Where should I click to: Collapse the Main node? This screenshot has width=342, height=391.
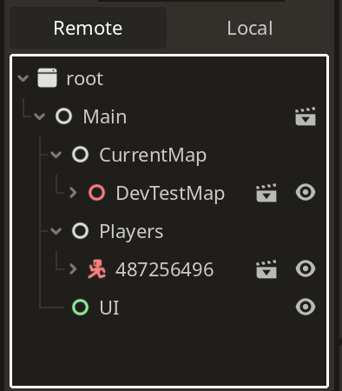(x=39, y=116)
